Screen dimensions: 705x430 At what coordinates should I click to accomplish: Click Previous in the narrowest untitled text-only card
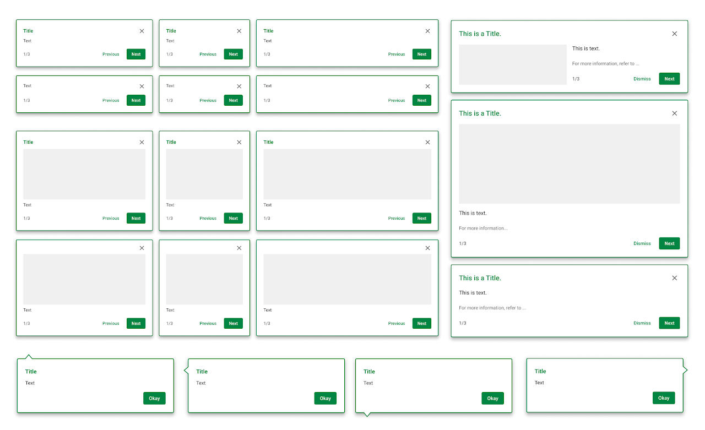(208, 100)
